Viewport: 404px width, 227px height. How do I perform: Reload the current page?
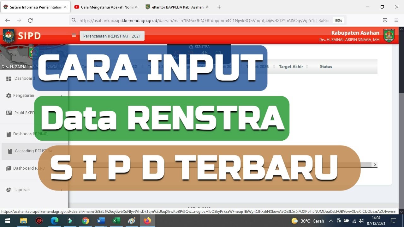tap(30, 20)
